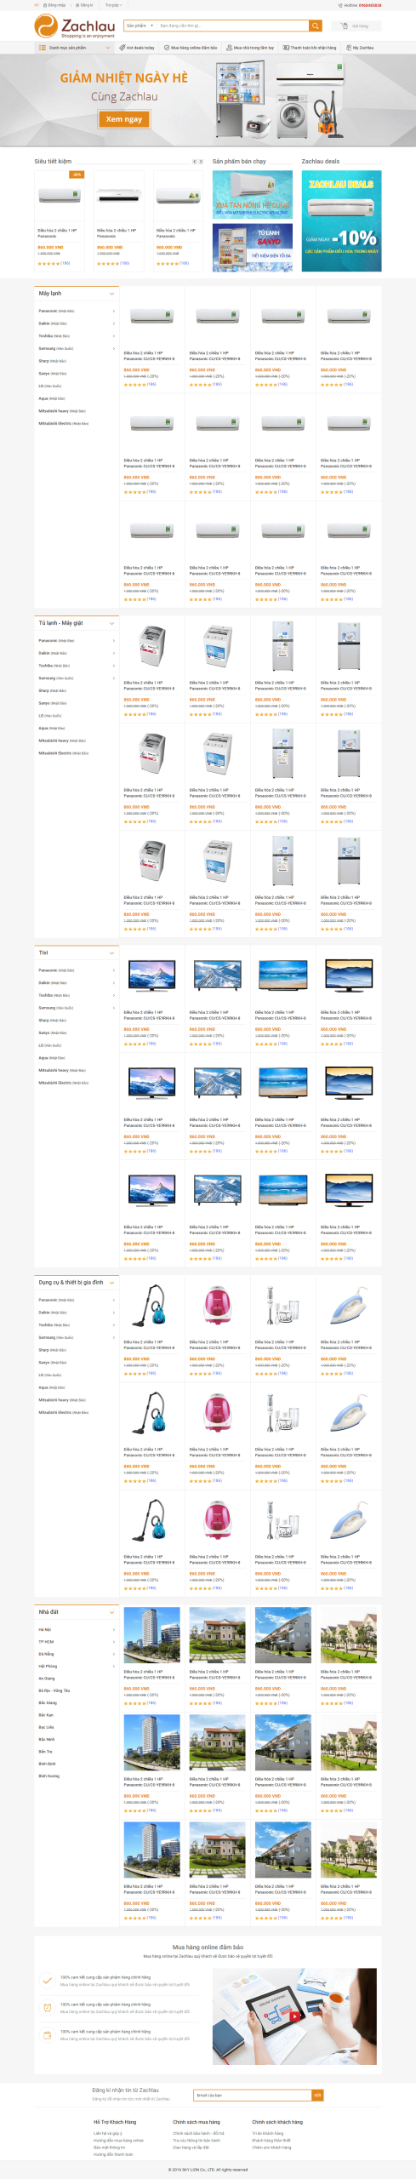416x2179 pixels.
Task: Click the Xem ngay banner button
Action: (x=124, y=119)
